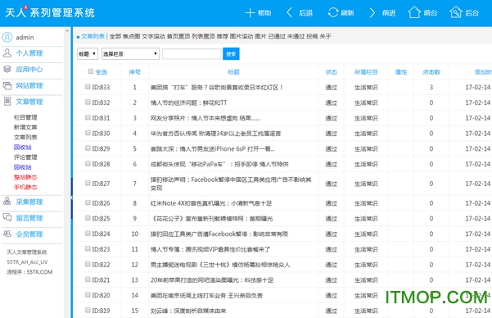Filter the article list by 推荐
The image size is (492, 318).
[x=223, y=36]
